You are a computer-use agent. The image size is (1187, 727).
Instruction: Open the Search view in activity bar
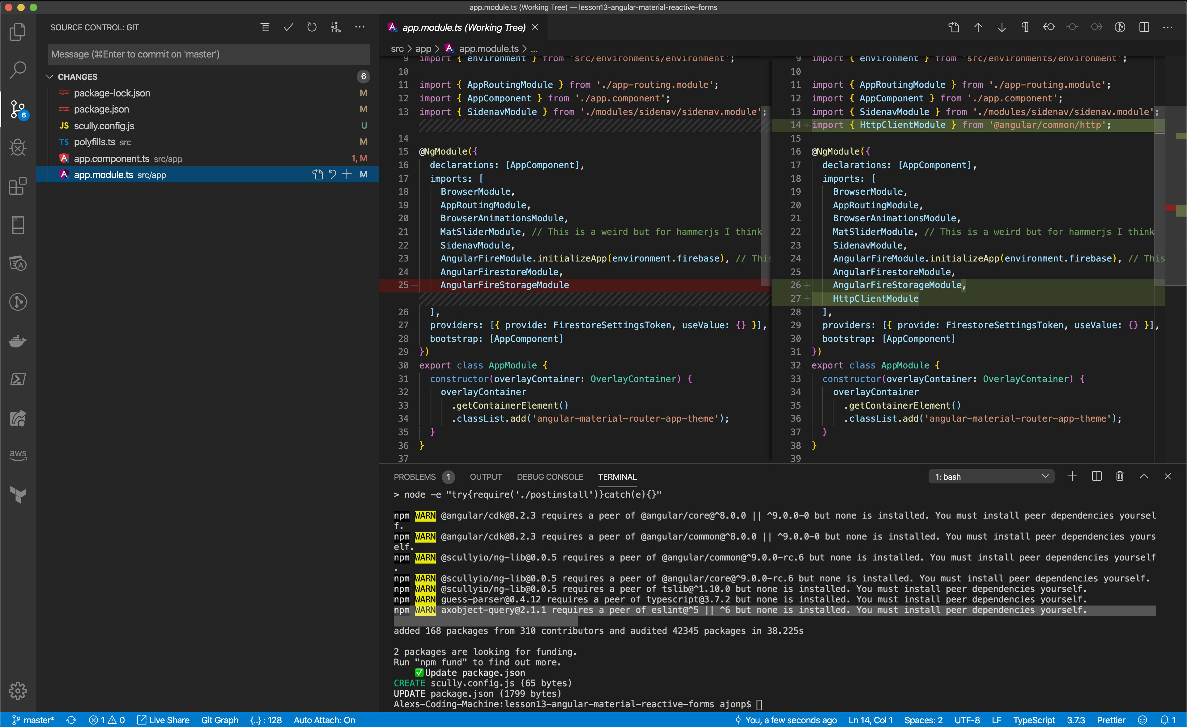18,70
